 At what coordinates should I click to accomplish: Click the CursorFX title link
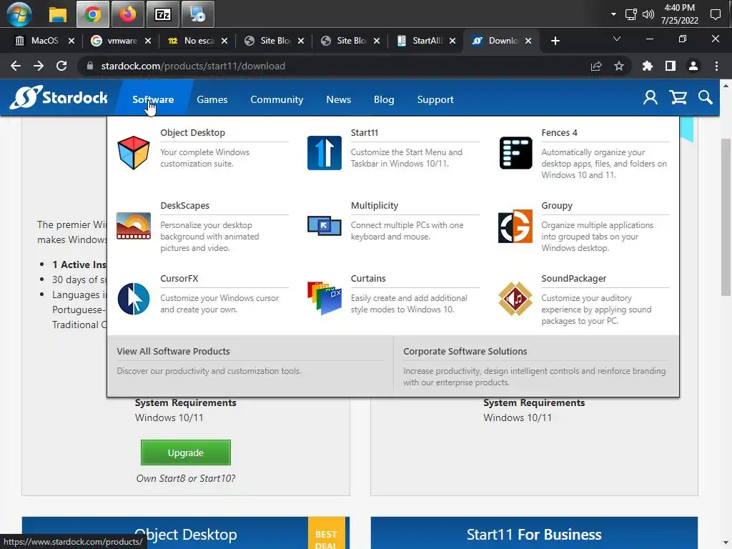pyautogui.click(x=179, y=278)
